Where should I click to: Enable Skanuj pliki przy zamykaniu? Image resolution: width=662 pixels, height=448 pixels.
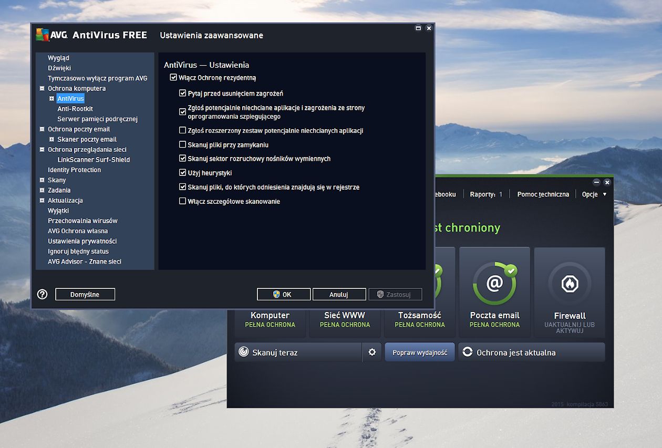tap(183, 144)
